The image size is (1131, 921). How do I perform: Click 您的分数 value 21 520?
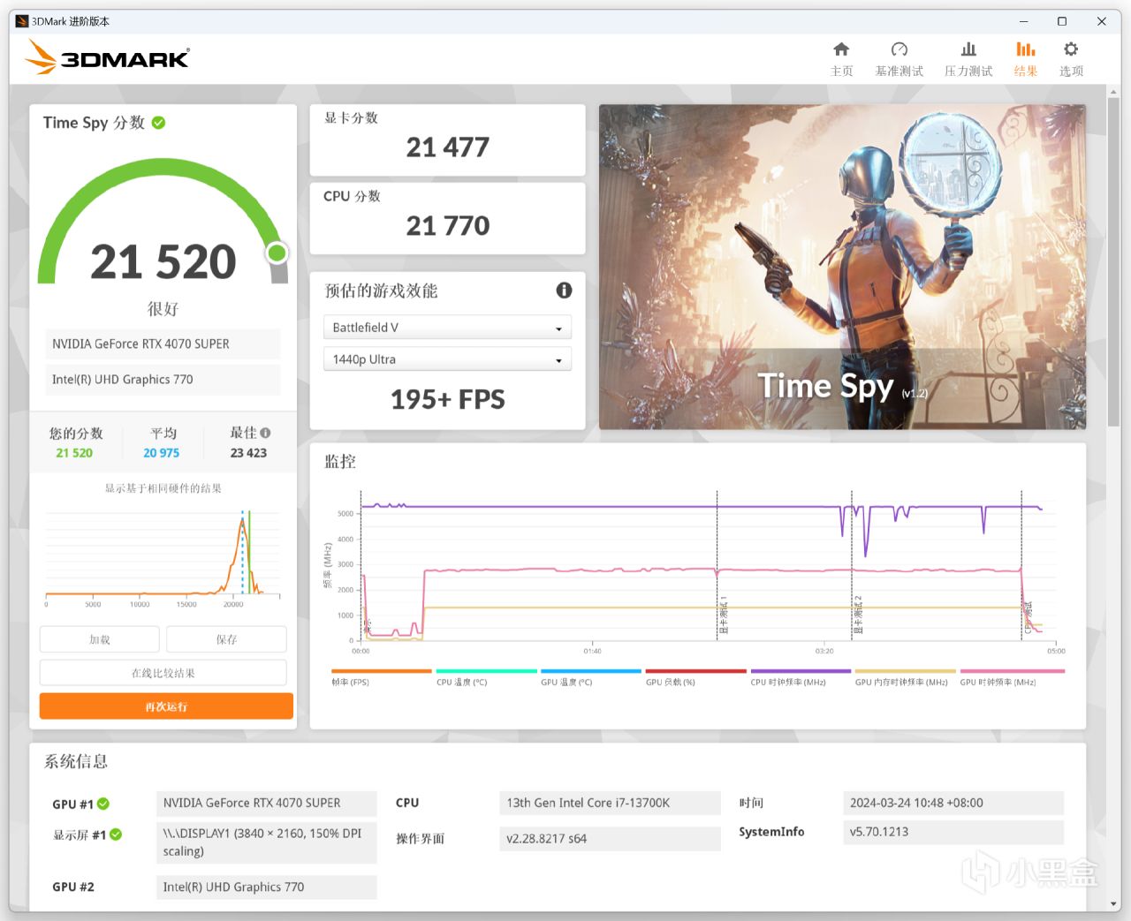tap(74, 453)
